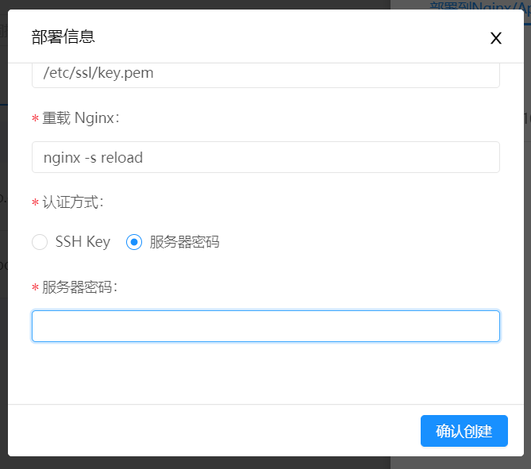Click the empty 服务器密码 password input

[x=265, y=326]
